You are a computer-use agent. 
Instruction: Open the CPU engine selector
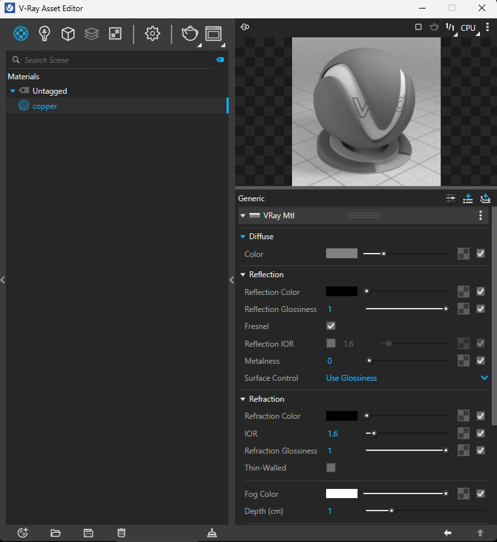[x=468, y=28]
